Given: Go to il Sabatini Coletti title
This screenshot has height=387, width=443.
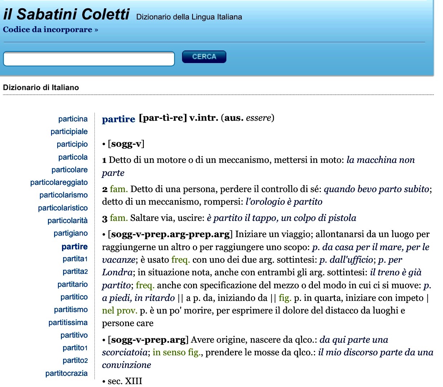Looking at the screenshot, I should (x=66, y=14).
